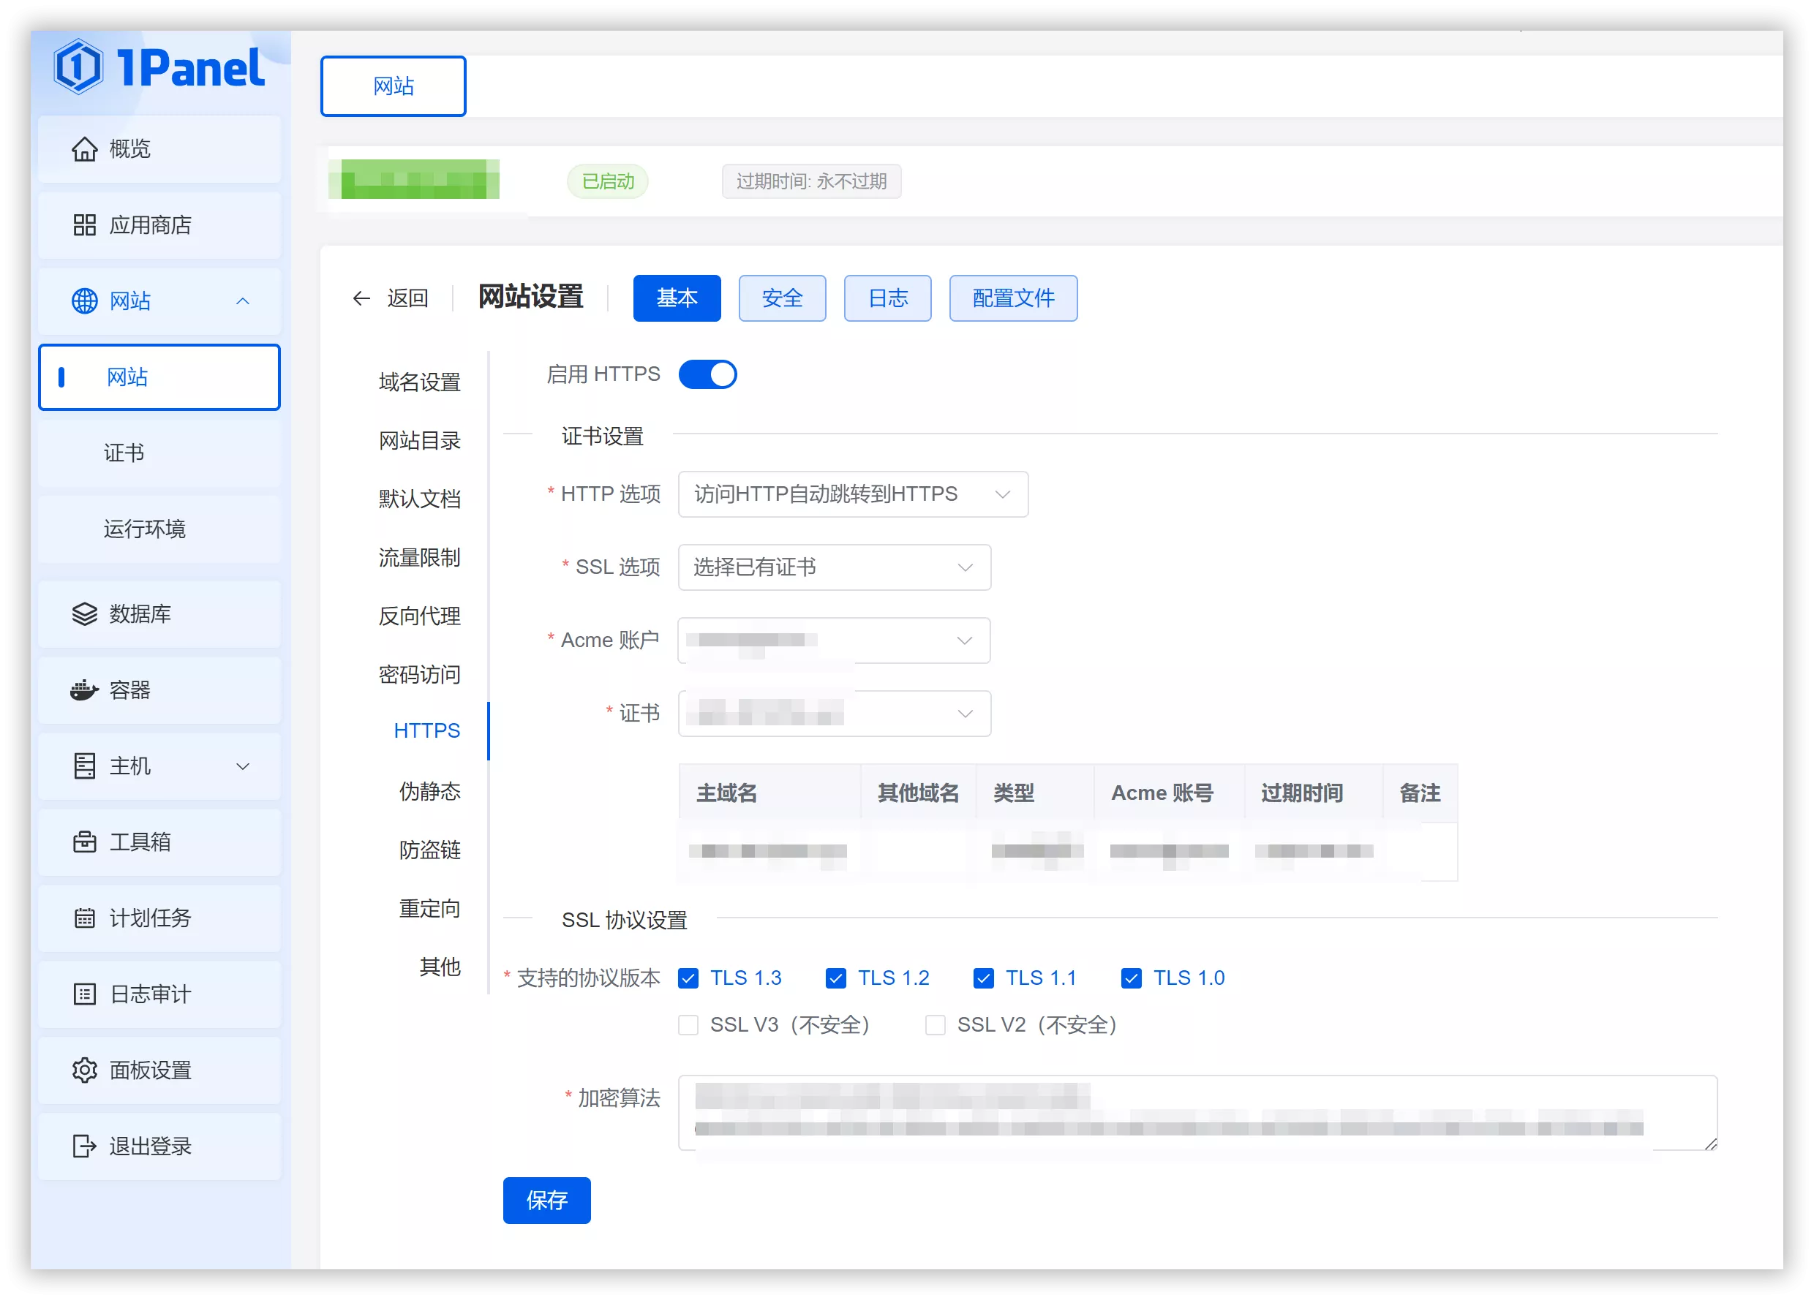Open the 应用商店 app store
The height and width of the screenshot is (1300, 1814).
click(151, 224)
